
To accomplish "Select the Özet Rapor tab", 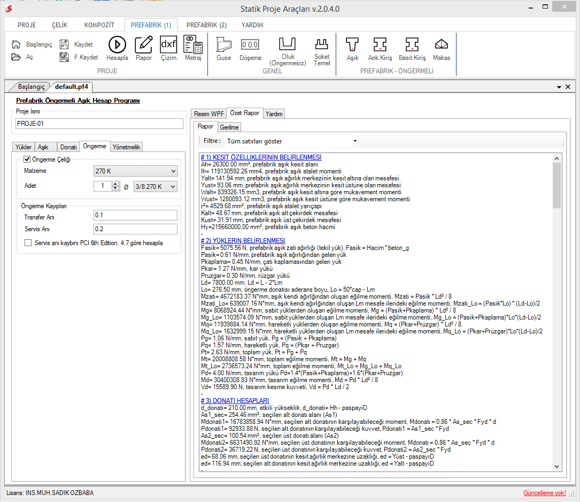I will (244, 113).
